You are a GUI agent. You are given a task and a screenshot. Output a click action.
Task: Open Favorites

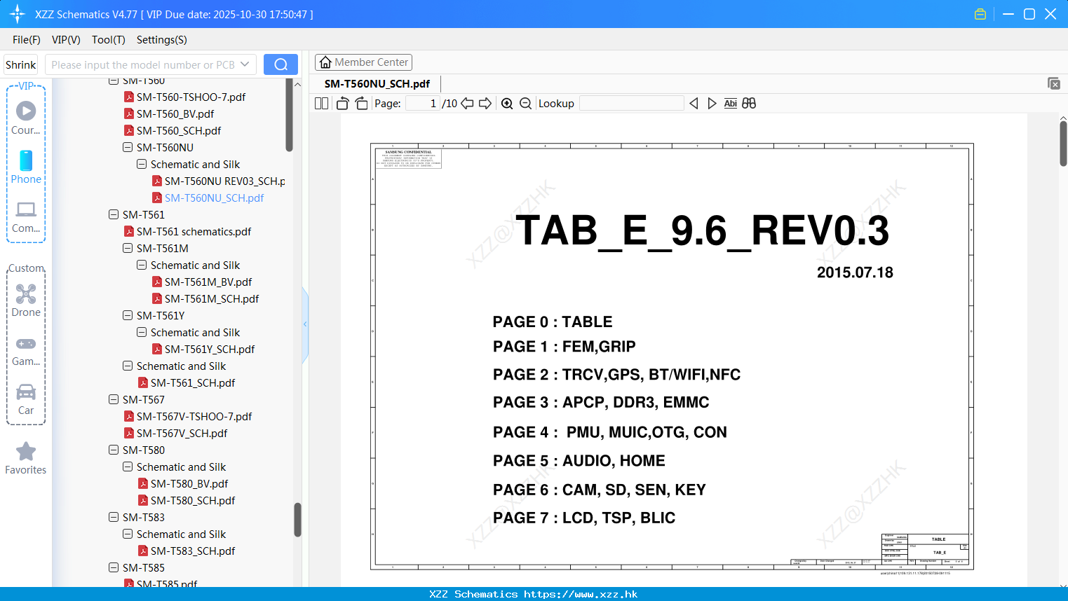tap(26, 459)
